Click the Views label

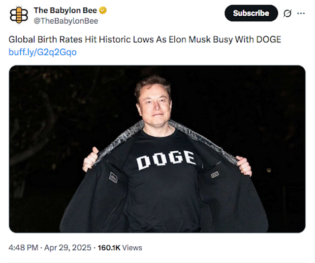pos(132,248)
